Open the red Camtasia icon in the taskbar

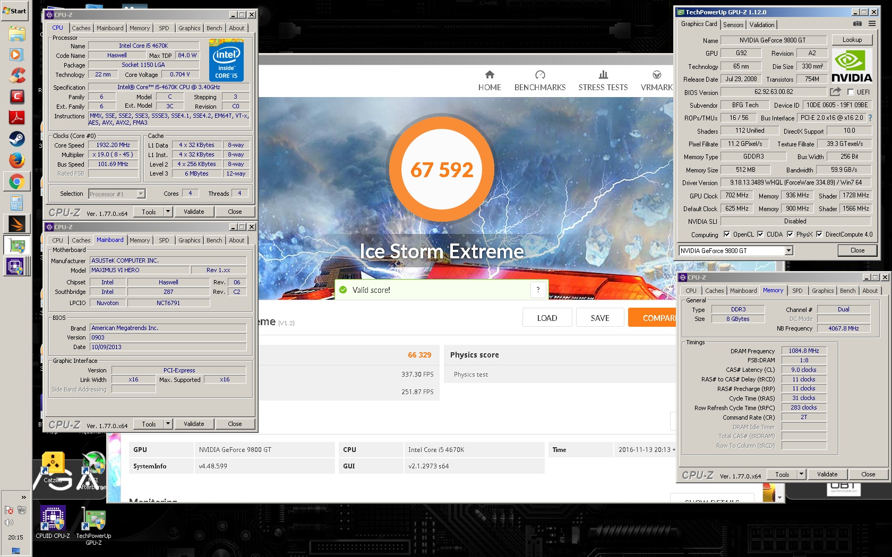[x=16, y=97]
